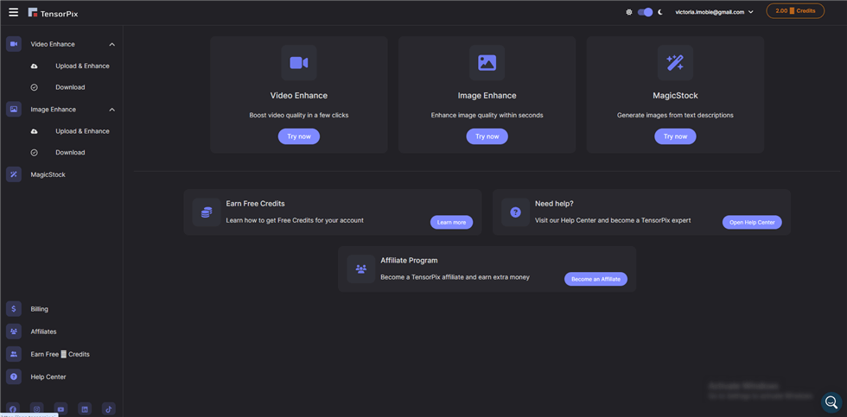
Task: Click the Image Enhance sidebar picture icon
Action: tap(14, 110)
